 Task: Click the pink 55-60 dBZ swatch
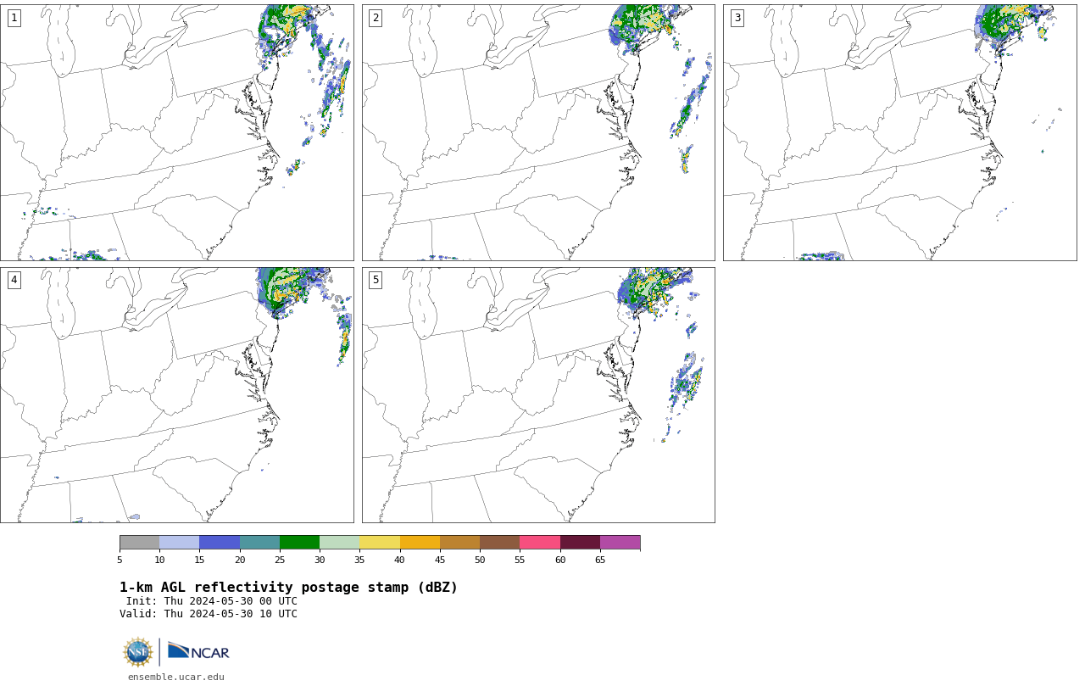(x=540, y=543)
